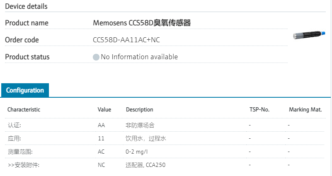The height and width of the screenshot is (176, 332).
Task: Select the Memosens CCS58D product name text
Action: coord(142,23)
